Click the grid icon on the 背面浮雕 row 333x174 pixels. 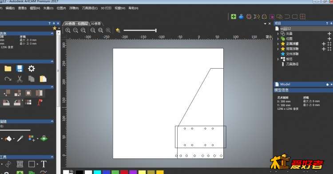pyautogui.click(x=329, y=49)
